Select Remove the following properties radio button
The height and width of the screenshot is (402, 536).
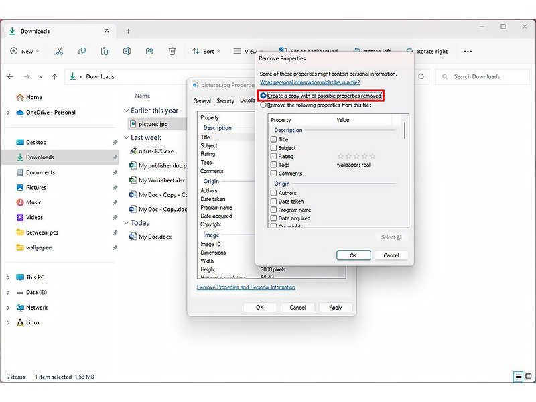[x=263, y=105]
